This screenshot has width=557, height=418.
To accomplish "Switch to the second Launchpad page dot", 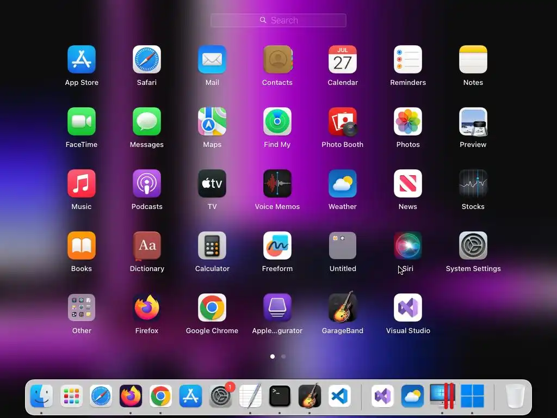I will coord(283,356).
